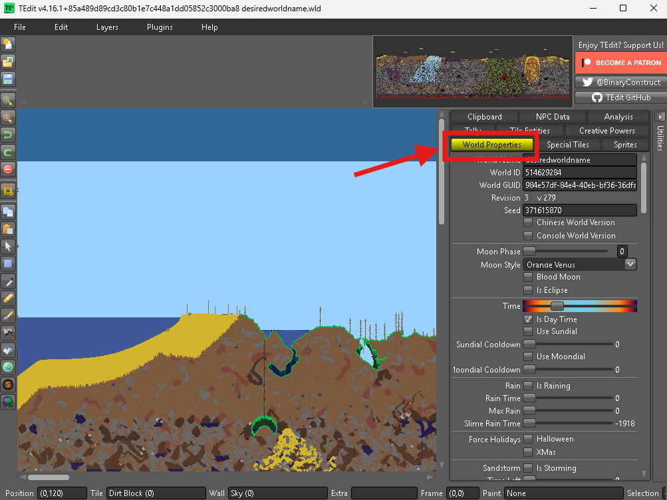Enable the Use Sundial checkbox
This screenshot has height=500, width=667.
[x=528, y=331]
